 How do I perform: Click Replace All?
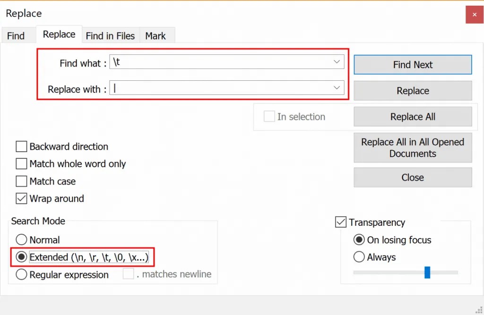[412, 116]
